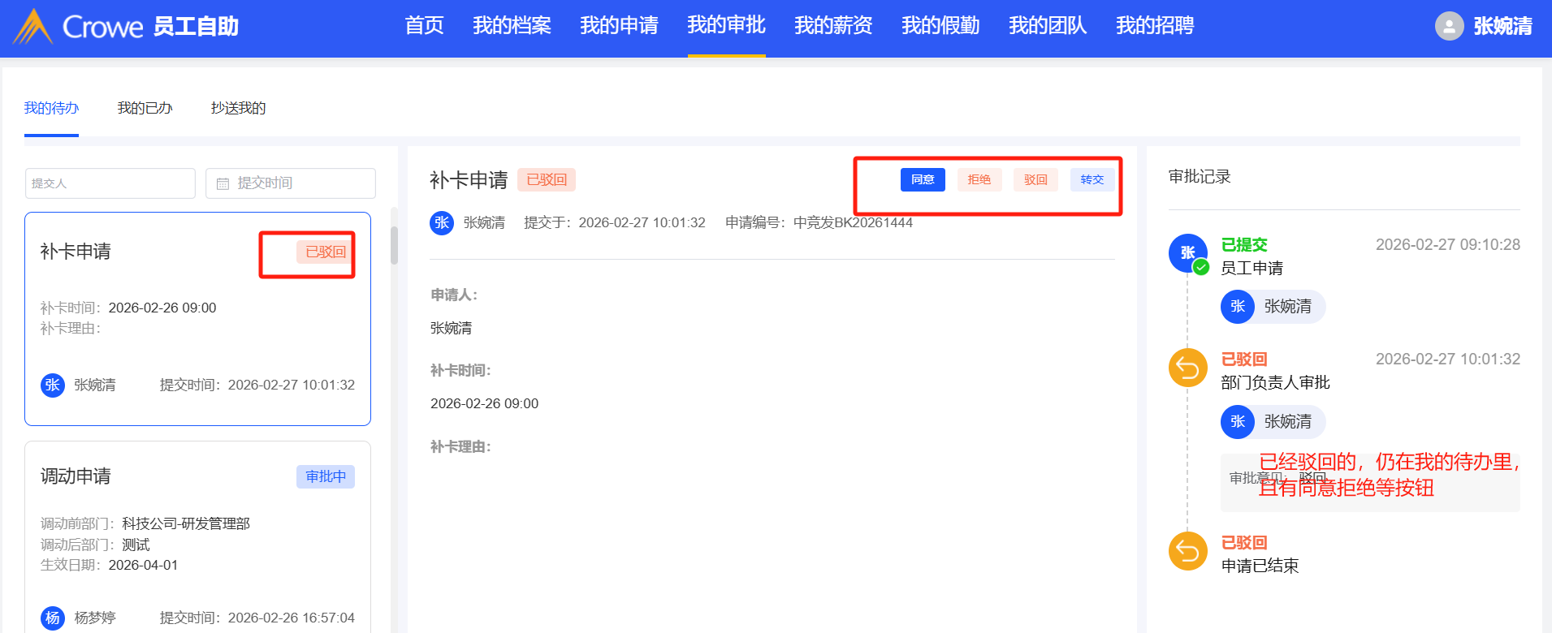Click 张 avatar beside submitter in detail header
This screenshot has height=633, width=1552.
442,222
